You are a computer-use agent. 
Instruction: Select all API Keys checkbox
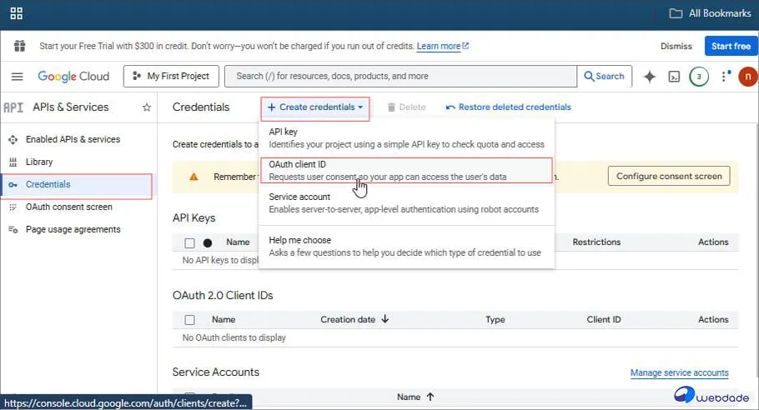pyautogui.click(x=189, y=242)
